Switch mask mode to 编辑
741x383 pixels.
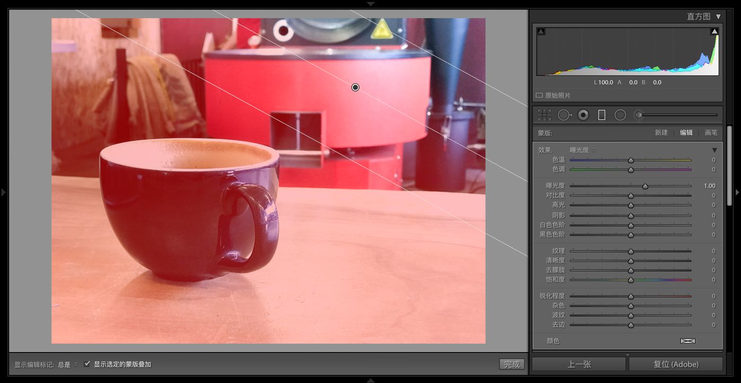tap(686, 133)
